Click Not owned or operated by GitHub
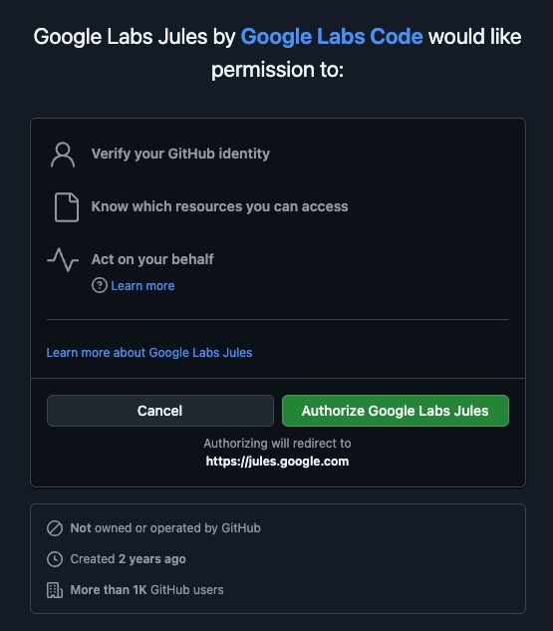Viewport: 553px width, 631px height. tap(165, 528)
